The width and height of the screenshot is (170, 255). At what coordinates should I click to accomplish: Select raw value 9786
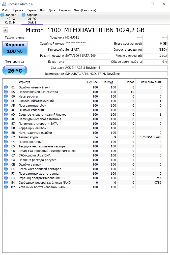point(158,183)
